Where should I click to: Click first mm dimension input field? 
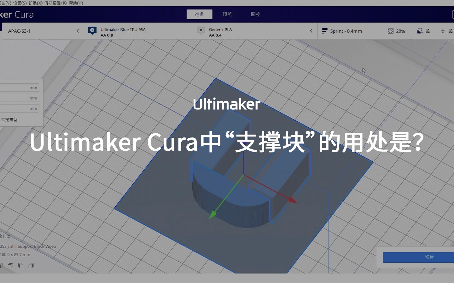(19, 88)
